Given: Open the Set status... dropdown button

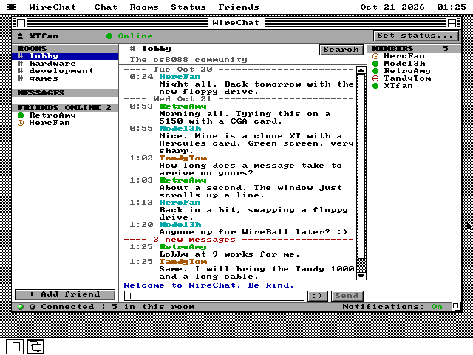Looking at the screenshot, I should [416, 35].
